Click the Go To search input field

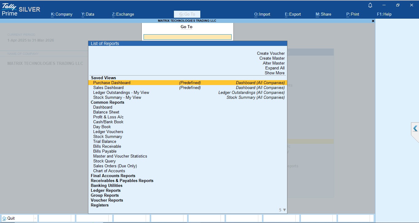[187, 37]
